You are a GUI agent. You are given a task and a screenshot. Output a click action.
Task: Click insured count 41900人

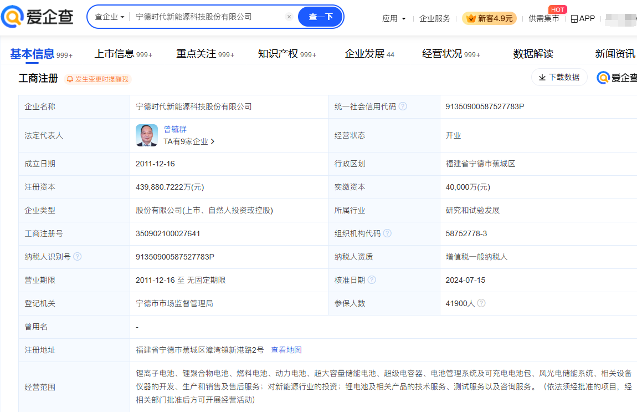pos(460,303)
